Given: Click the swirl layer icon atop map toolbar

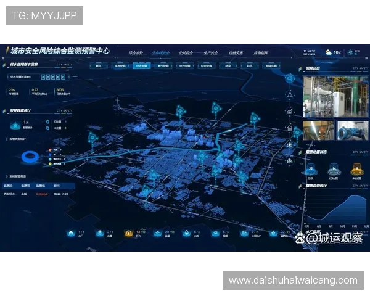Looking at the screenshot, I should tap(290, 80).
